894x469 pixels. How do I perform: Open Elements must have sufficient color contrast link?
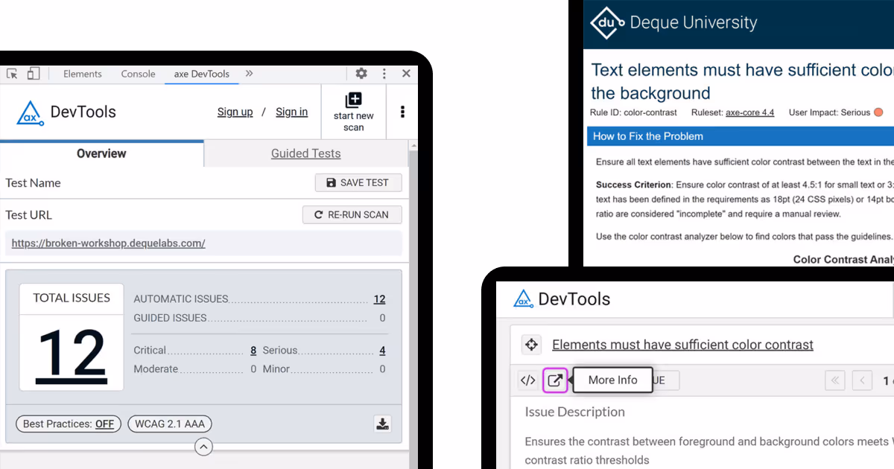click(x=682, y=345)
